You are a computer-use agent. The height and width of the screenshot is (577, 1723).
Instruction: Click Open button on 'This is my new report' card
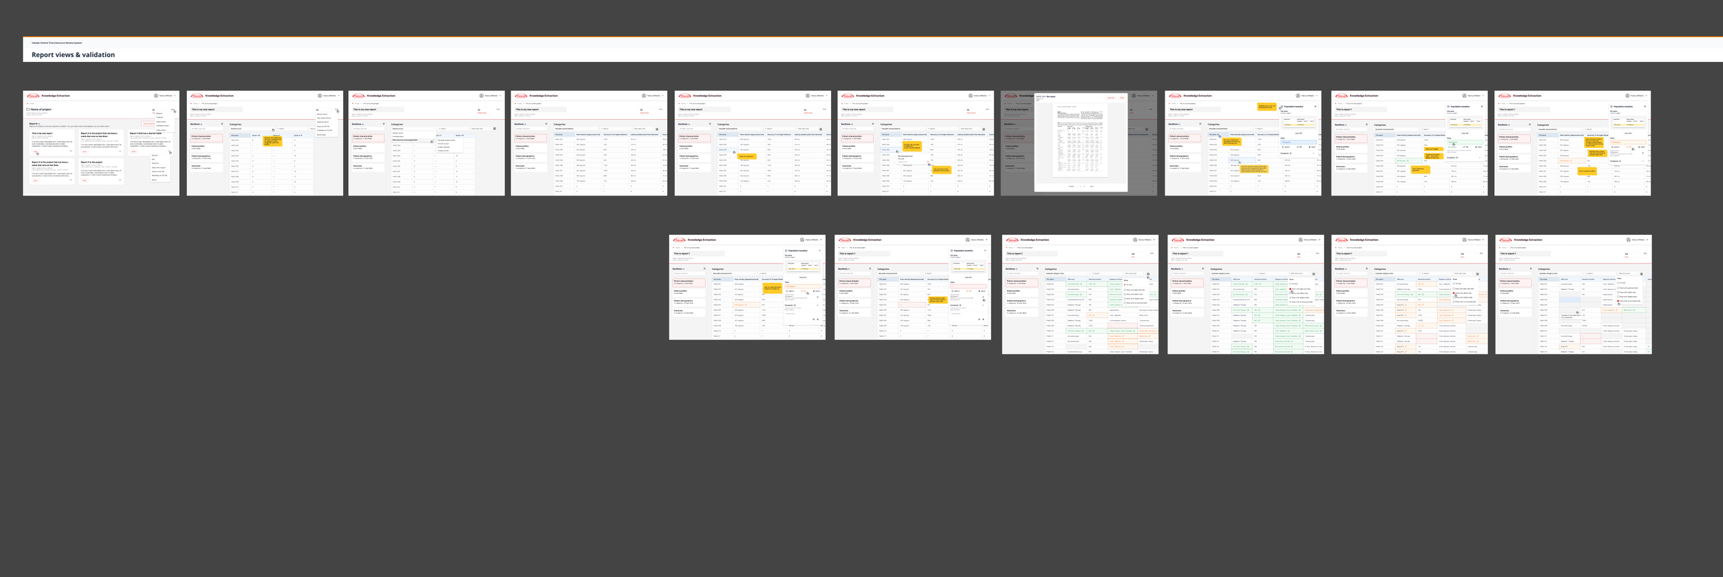35,151
